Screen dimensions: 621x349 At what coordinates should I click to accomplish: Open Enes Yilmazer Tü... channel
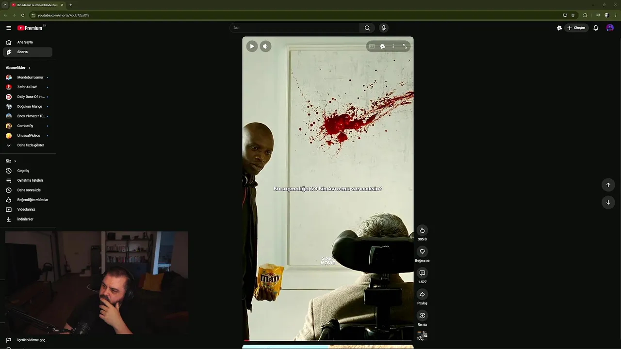coord(28,116)
